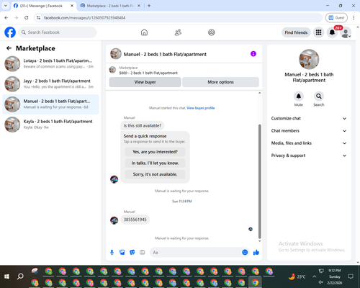Open the Chrome three-dot menu
The width and height of the screenshot is (360, 288).
click(x=354, y=17)
